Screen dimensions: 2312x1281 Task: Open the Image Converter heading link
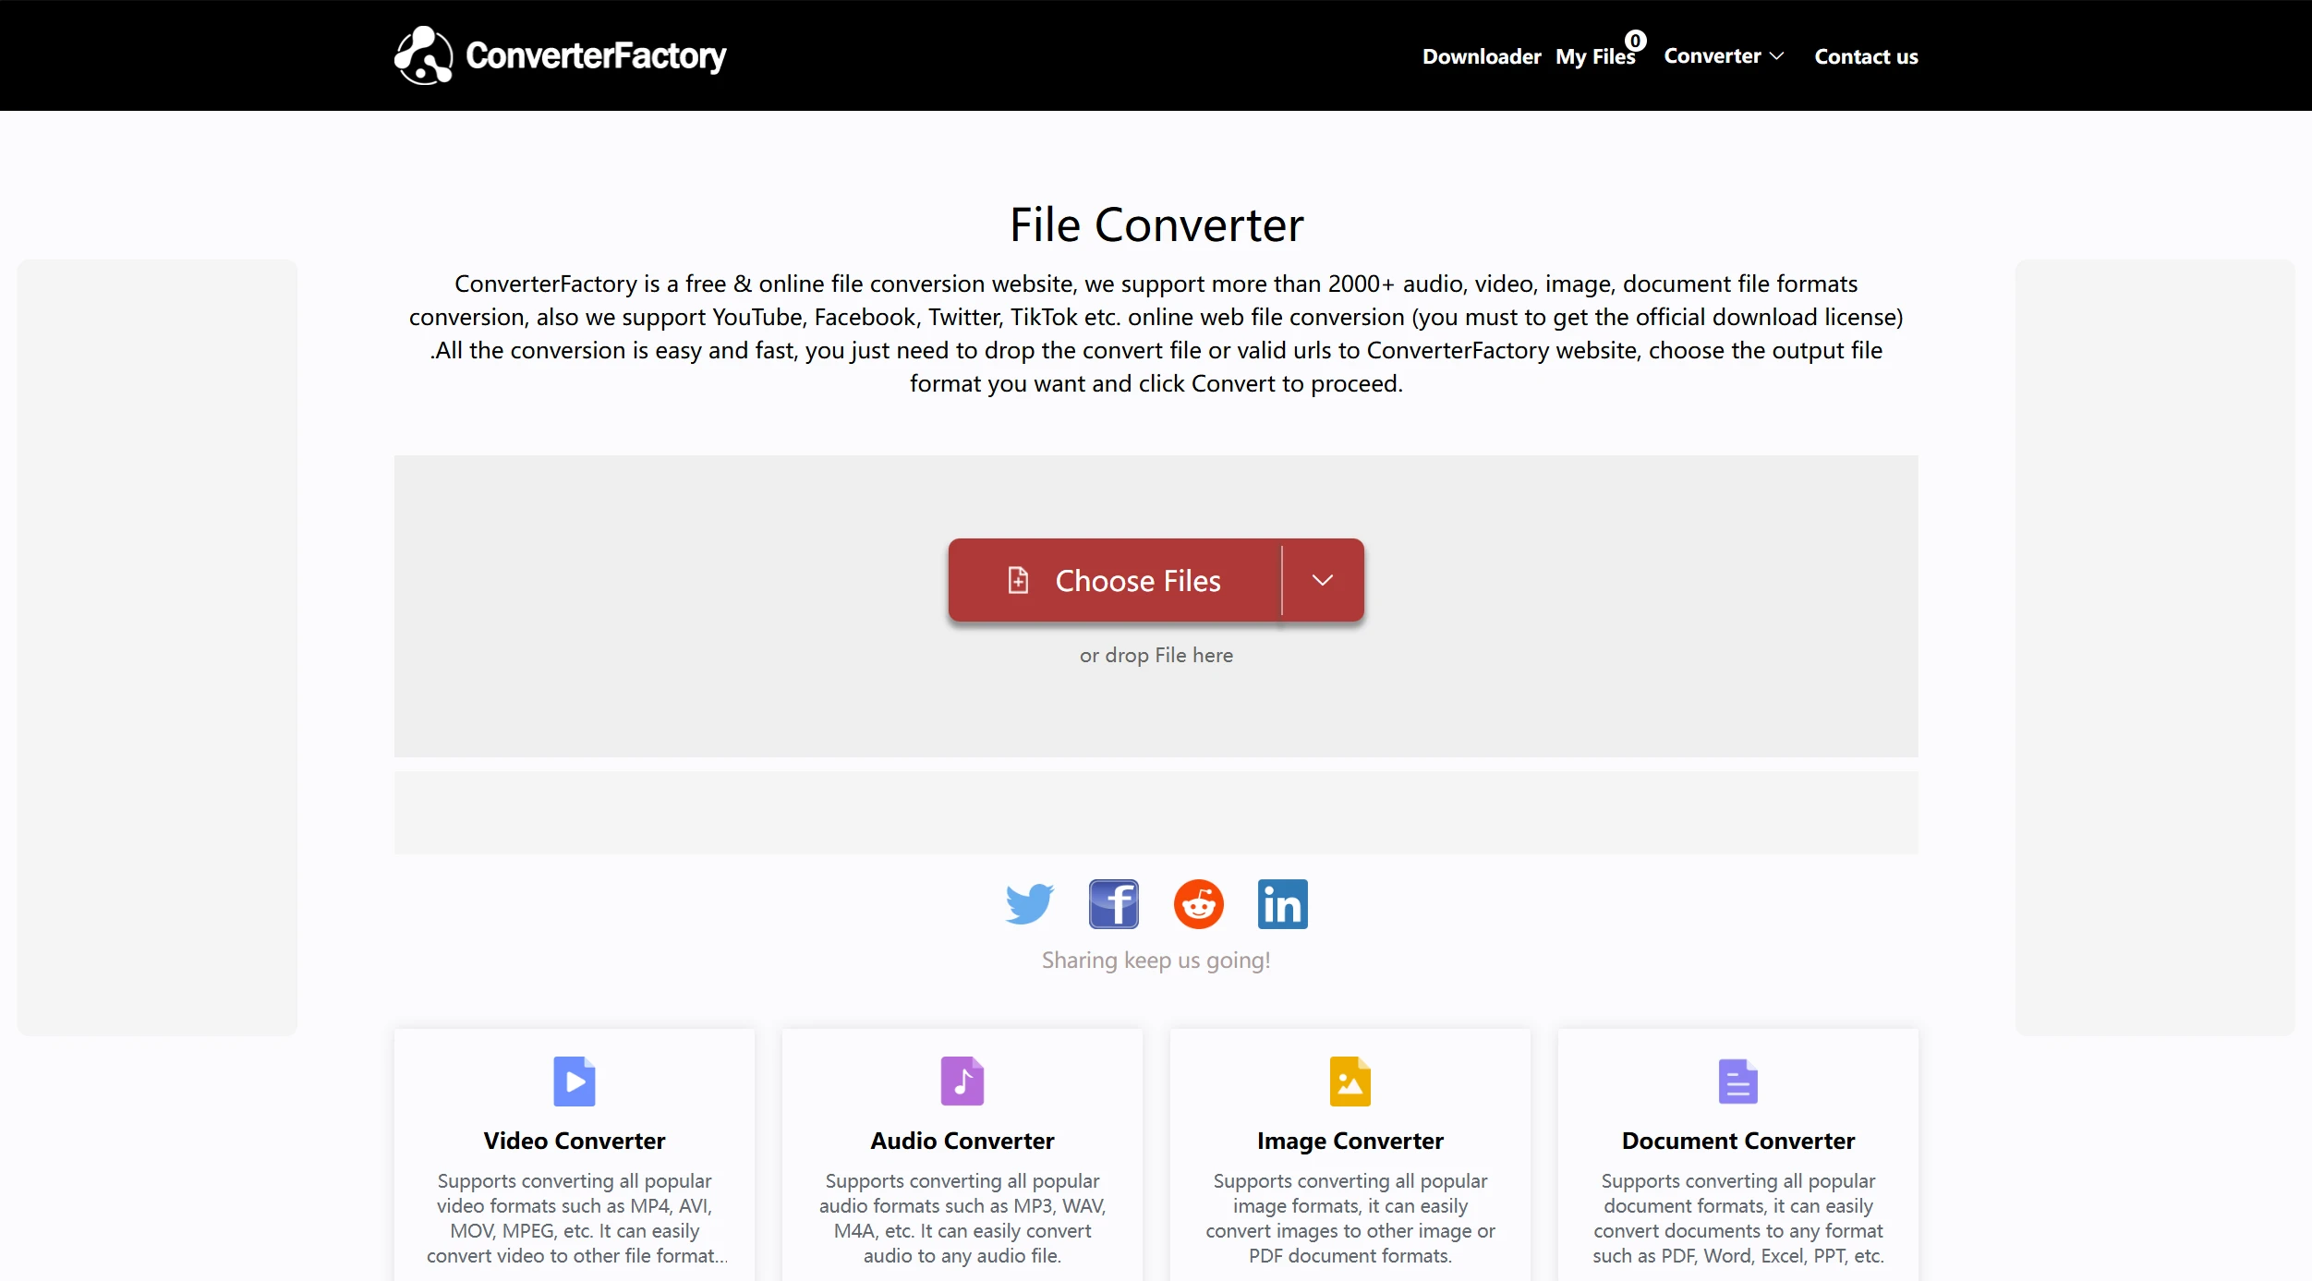click(1350, 1141)
